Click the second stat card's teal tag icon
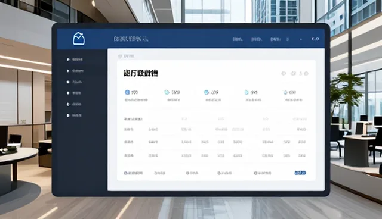The width and height of the screenshot is (382, 219). pyautogui.click(x=167, y=92)
